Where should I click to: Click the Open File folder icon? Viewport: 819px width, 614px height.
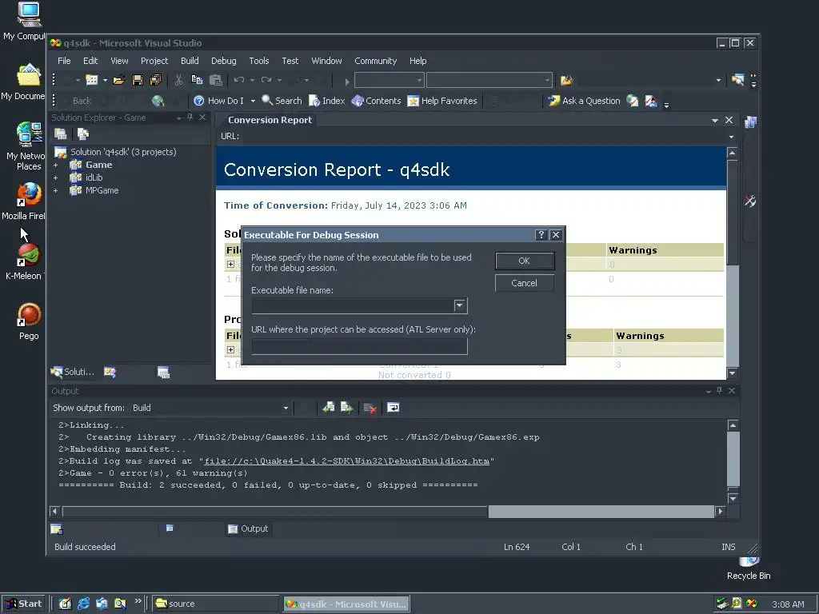tap(119, 80)
